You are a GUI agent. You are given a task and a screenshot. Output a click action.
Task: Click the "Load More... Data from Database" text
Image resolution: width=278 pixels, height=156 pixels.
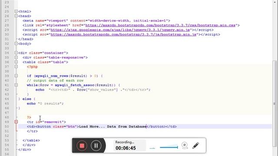(113, 127)
